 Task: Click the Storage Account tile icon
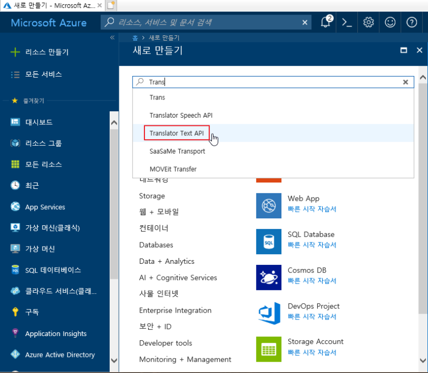tap(269, 349)
